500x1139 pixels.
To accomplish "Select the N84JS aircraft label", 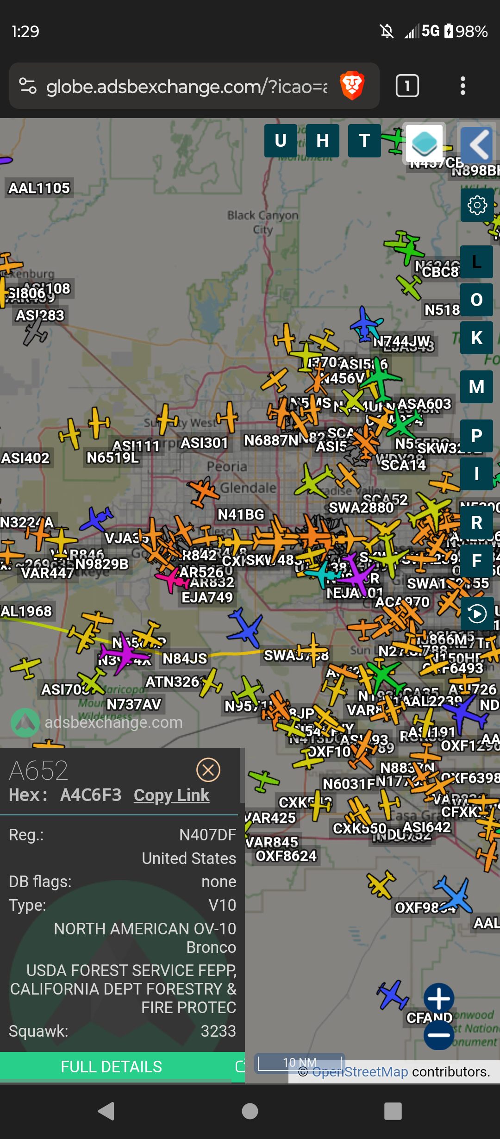I will [185, 658].
